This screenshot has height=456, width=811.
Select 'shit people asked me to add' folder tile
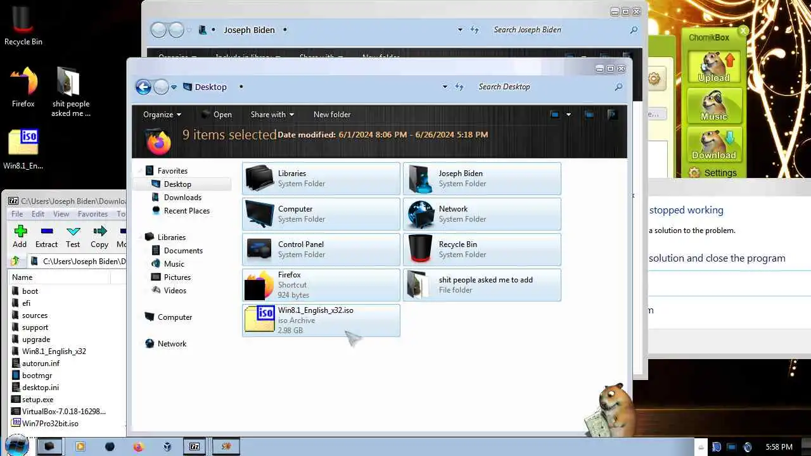click(x=482, y=285)
